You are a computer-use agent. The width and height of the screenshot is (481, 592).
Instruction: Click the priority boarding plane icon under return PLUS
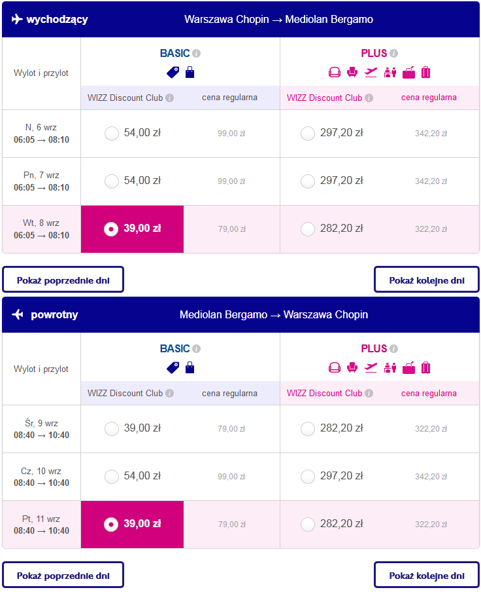(371, 367)
